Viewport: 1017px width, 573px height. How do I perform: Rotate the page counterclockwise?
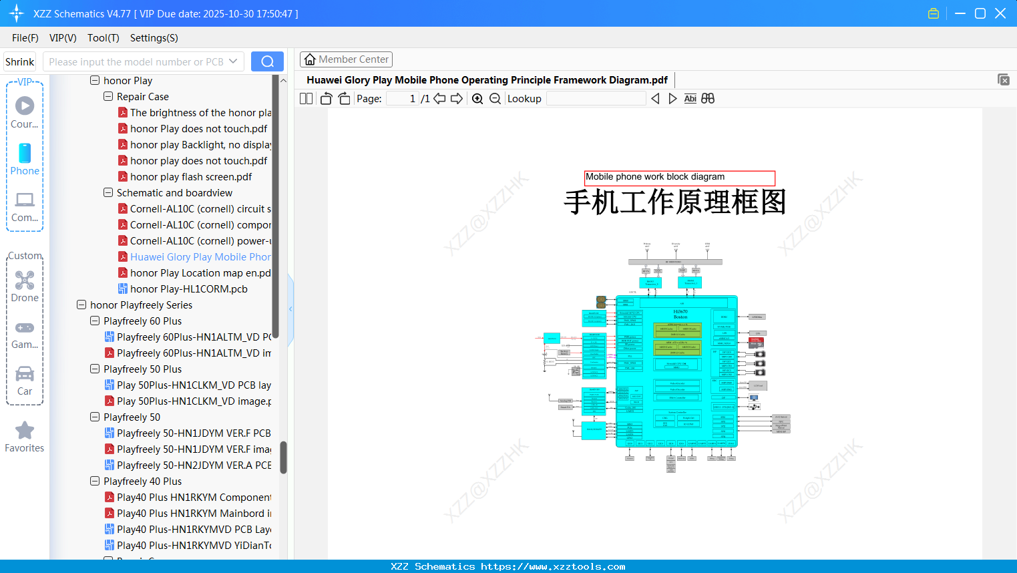326,98
